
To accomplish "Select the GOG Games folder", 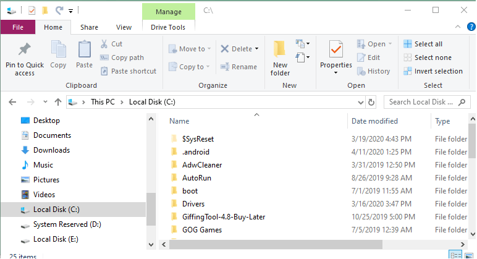I will pyautogui.click(x=202, y=230).
